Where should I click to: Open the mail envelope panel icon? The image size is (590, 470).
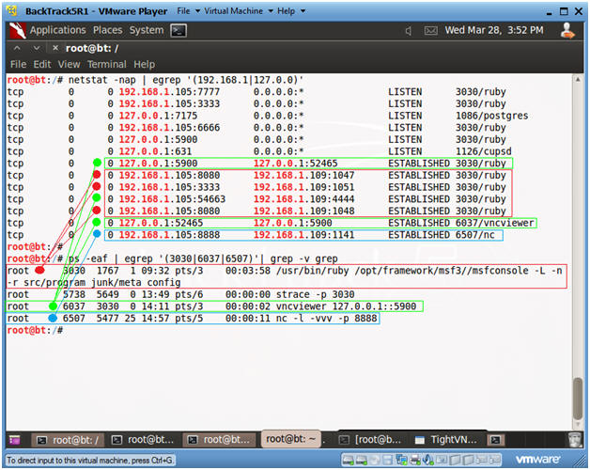point(431,30)
